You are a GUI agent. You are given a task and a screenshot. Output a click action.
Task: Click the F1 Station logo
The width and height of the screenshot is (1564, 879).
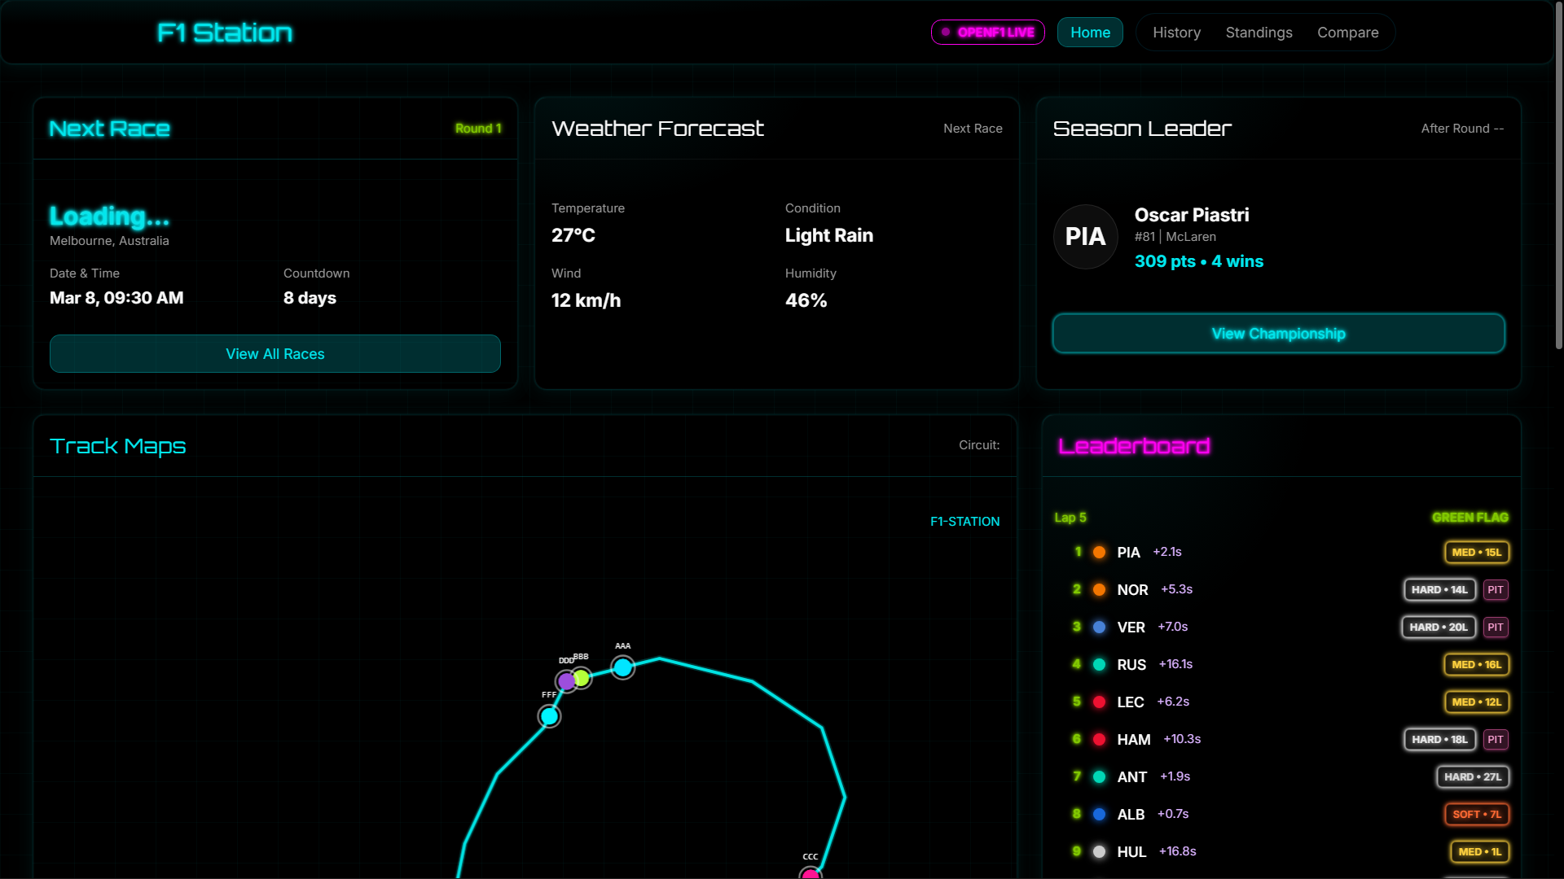point(225,33)
